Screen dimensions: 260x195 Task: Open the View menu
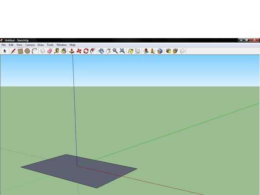tap(19, 45)
